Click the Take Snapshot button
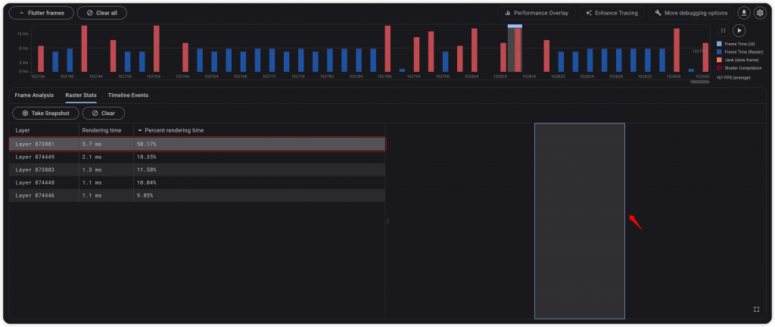 (x=45, y=113)
